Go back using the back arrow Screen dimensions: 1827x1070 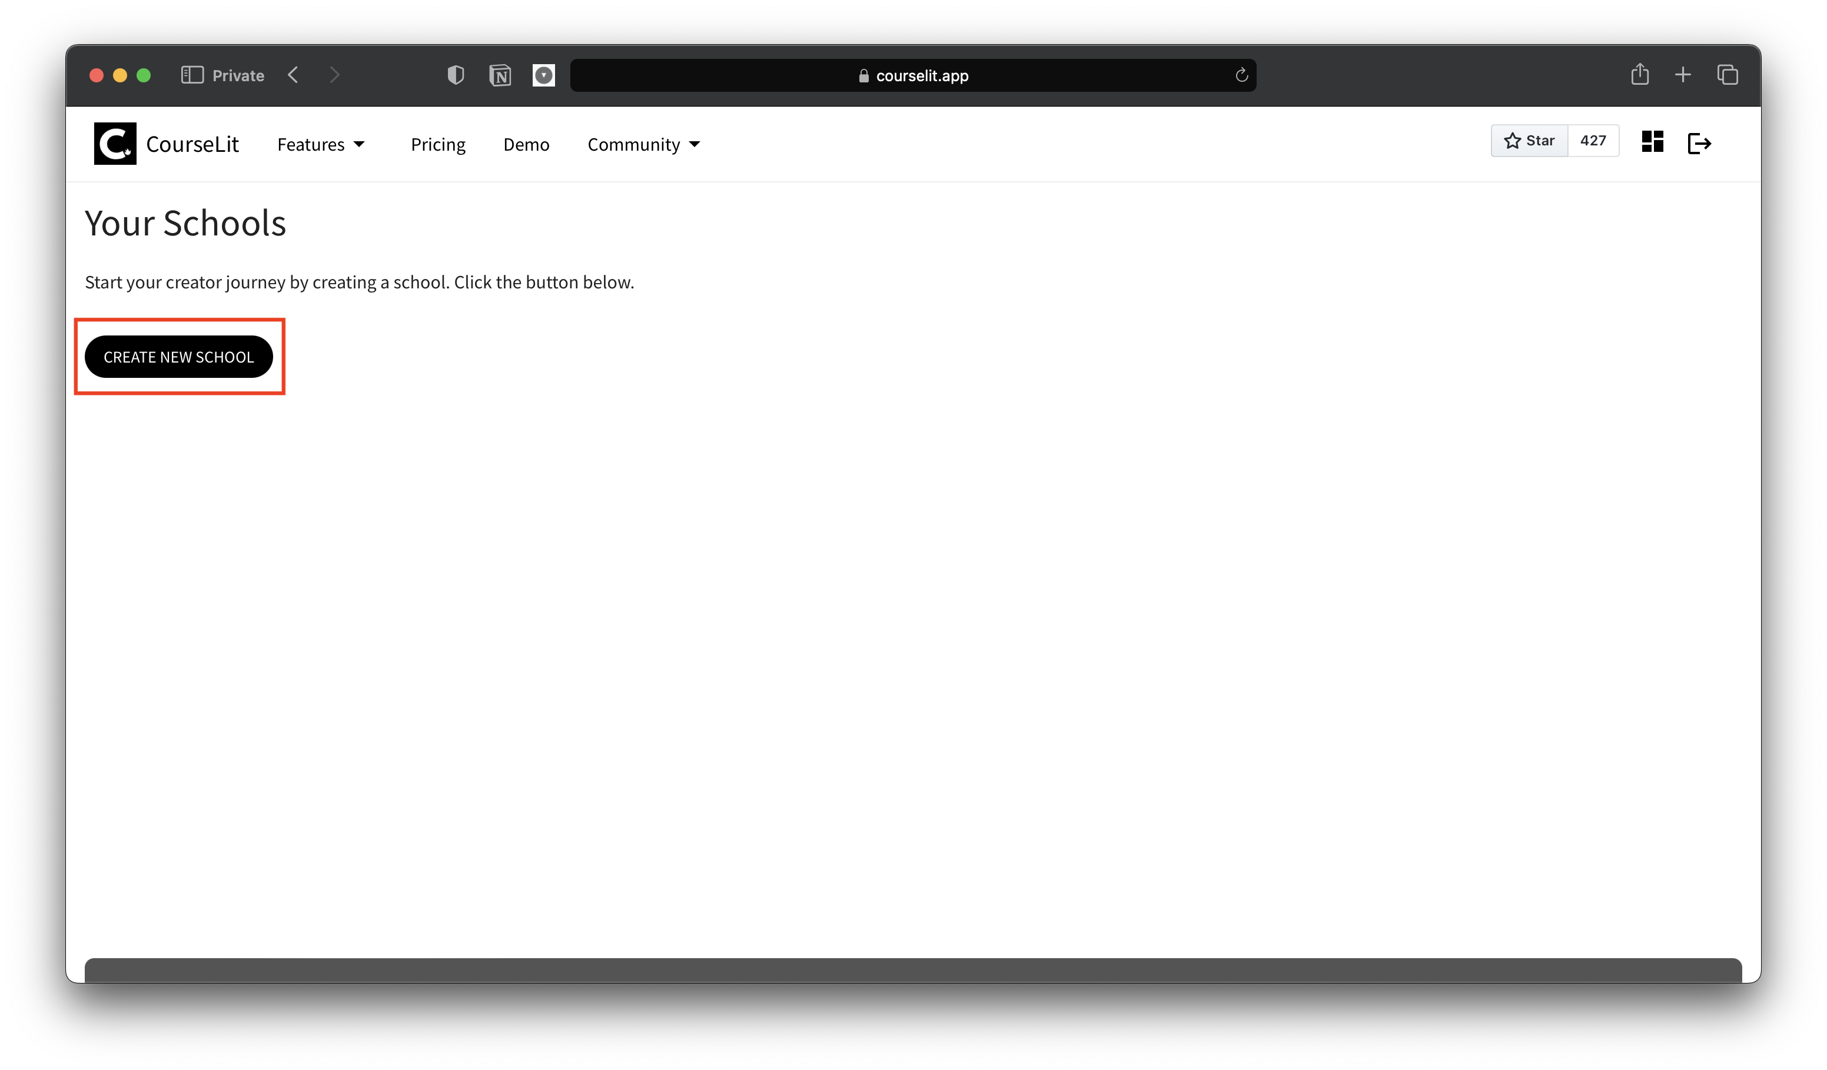click(293, 75)
